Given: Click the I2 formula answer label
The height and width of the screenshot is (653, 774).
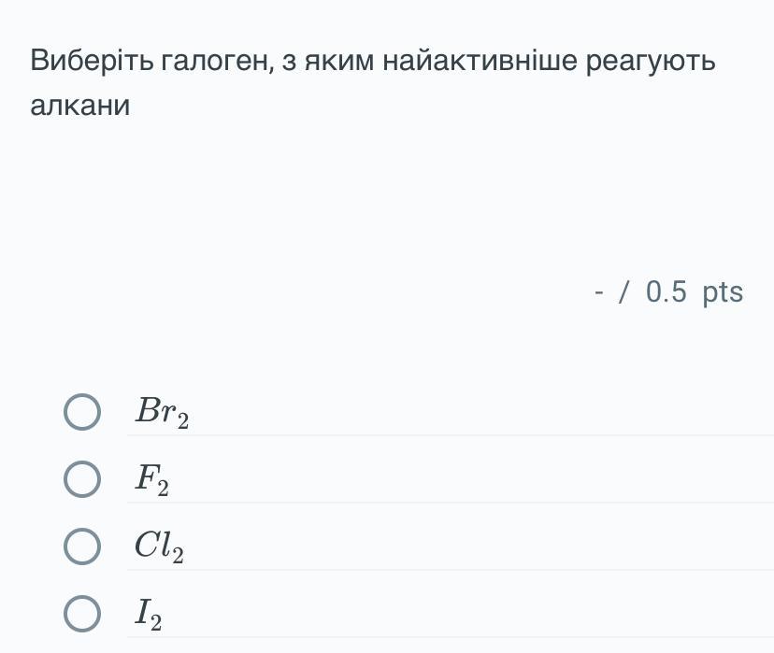Looking at the screenshot, I should click(x=148, y=614).
